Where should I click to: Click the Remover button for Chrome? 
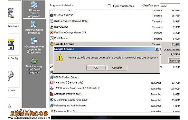[x=174, y=61]
